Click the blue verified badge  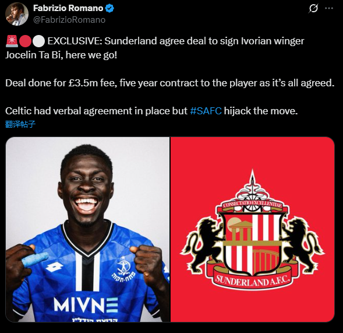[x=109, y=8]
